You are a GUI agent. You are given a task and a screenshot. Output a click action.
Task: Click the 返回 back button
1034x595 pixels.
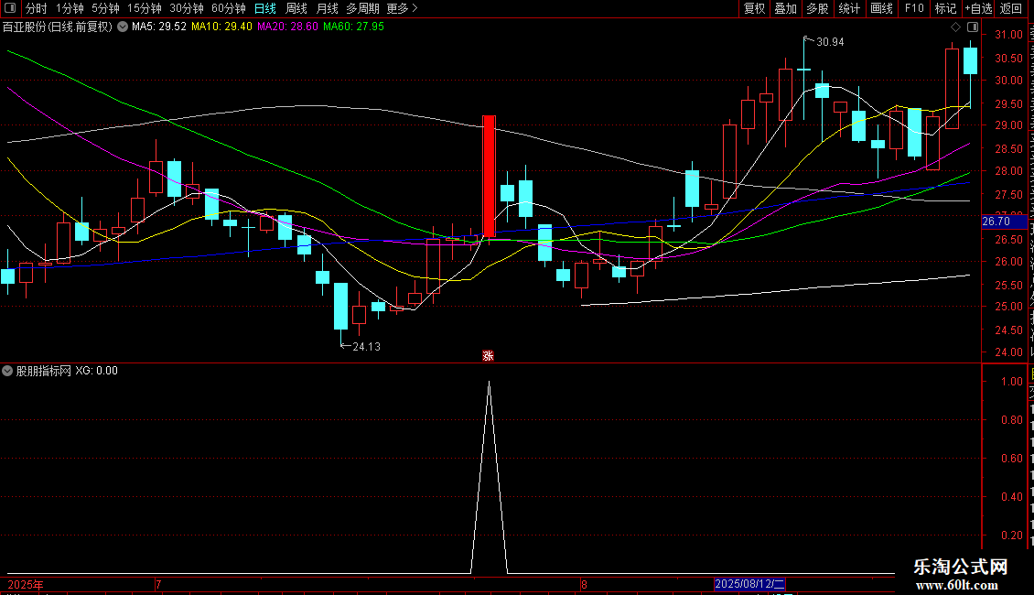tap(1010, 8)
